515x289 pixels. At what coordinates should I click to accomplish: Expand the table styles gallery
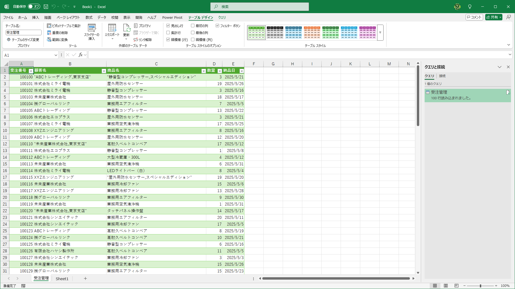(x=380, y=32)
